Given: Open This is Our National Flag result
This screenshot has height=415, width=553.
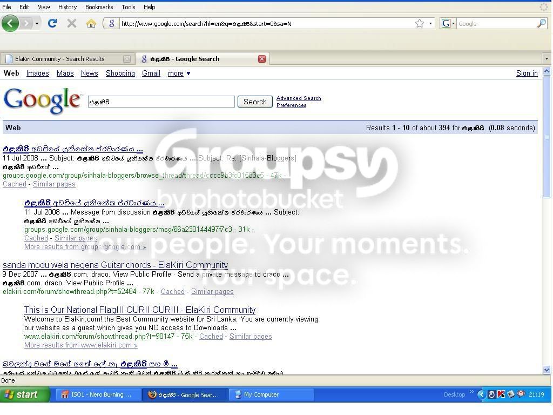Looking at the screenshot, I should 140,310.
